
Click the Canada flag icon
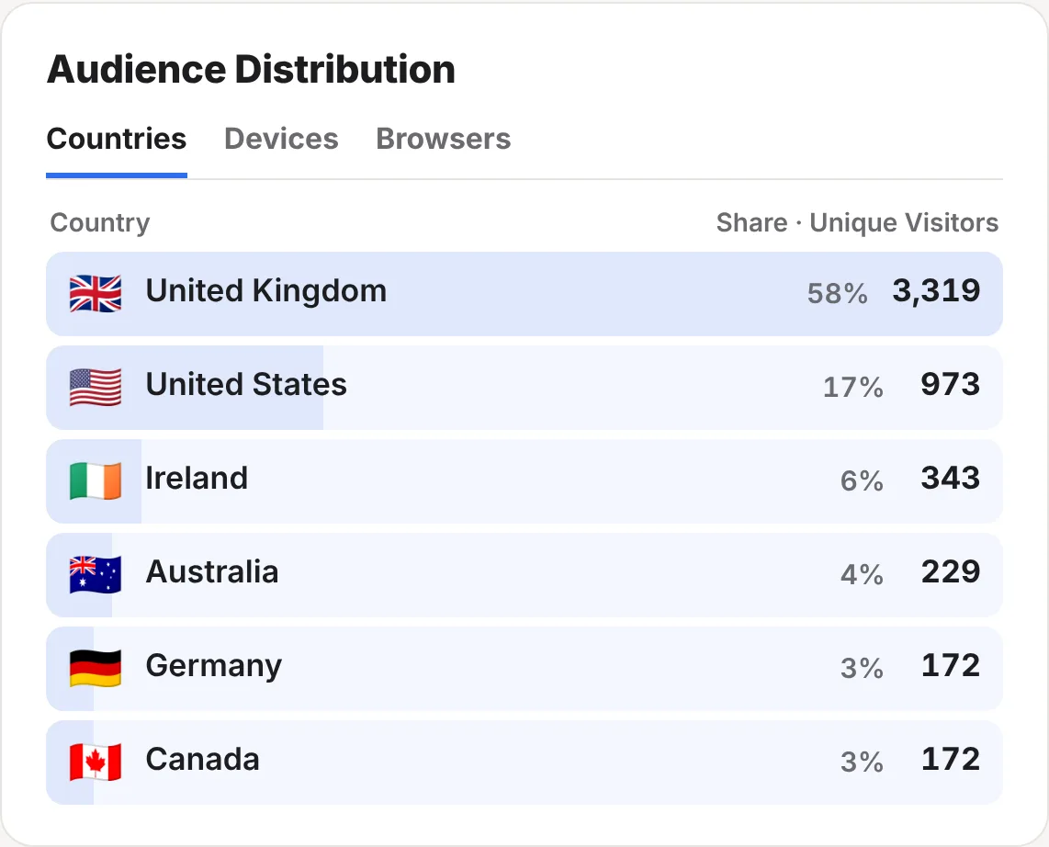[96, 762]
